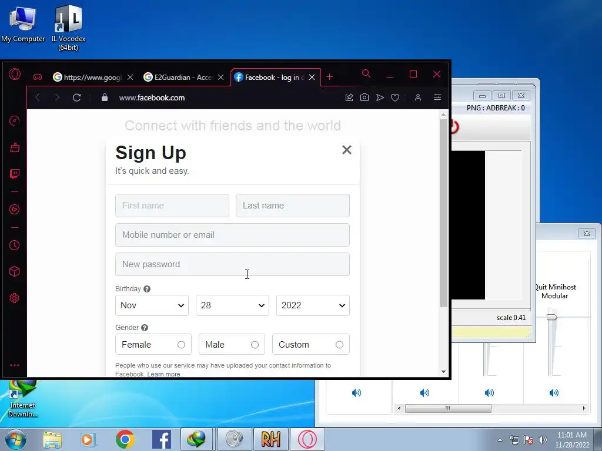Open the IL Vocodex desktop shortcut

(68, 28)
